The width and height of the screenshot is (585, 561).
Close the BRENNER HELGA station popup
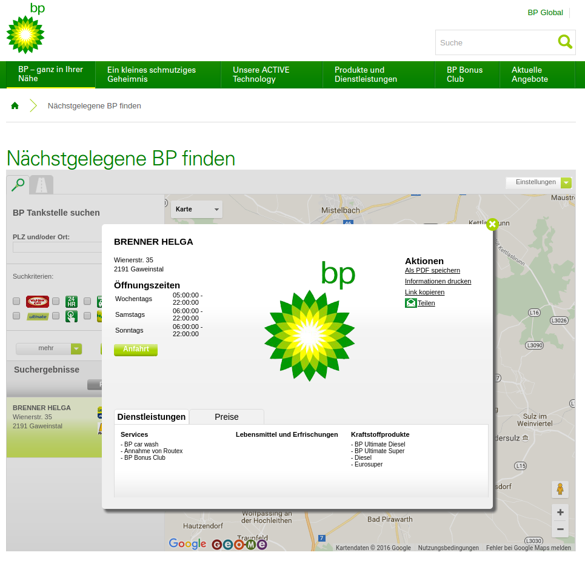492,224
